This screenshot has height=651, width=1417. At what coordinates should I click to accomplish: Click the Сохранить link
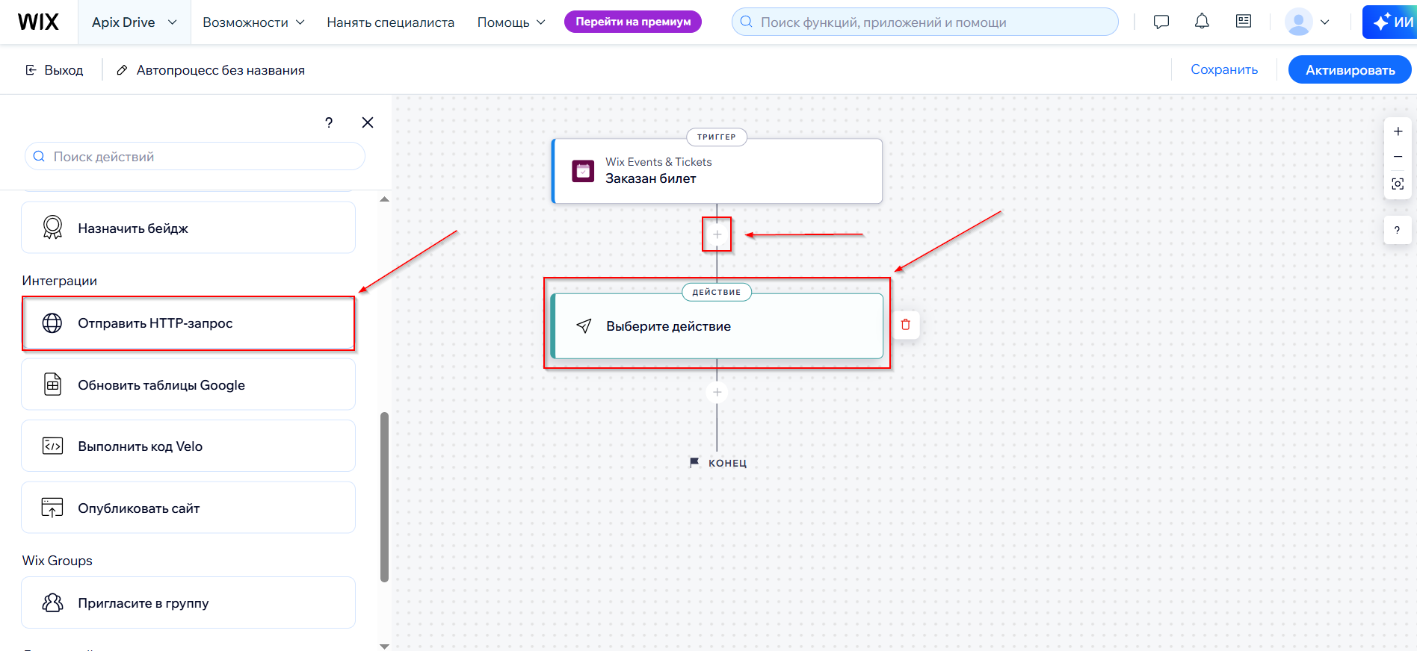(1224, 69)
